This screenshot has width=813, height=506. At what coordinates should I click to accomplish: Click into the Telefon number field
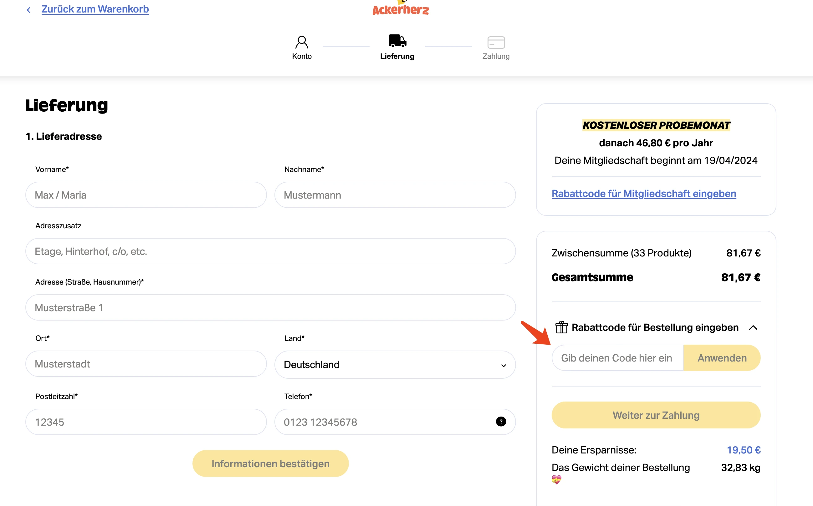pyautogui.click(x=395, y=422)
